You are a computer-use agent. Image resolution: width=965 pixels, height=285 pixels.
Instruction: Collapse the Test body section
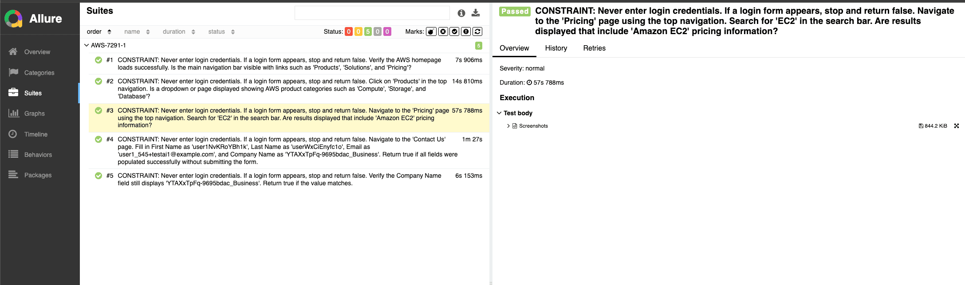(499, 113)
